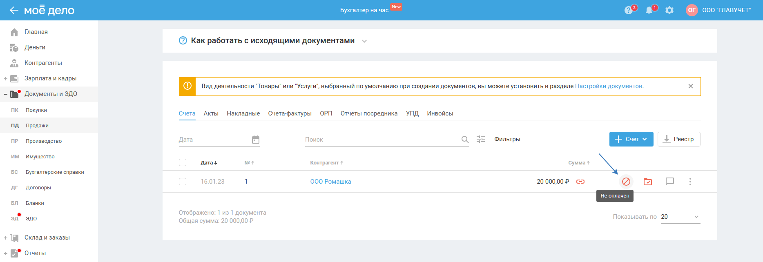Tick the select-all checkbox in table header
This screenshot has width=763, height=262.
[183, 162]
